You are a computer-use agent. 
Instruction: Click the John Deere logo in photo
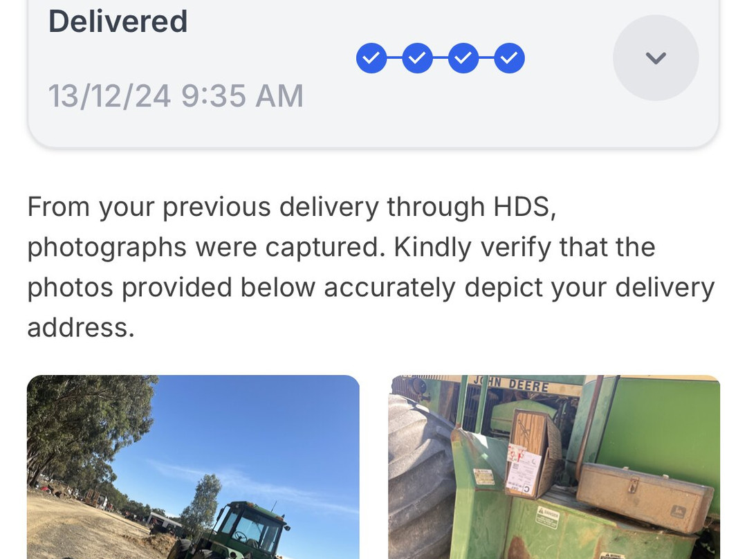(x=510, y=384)
